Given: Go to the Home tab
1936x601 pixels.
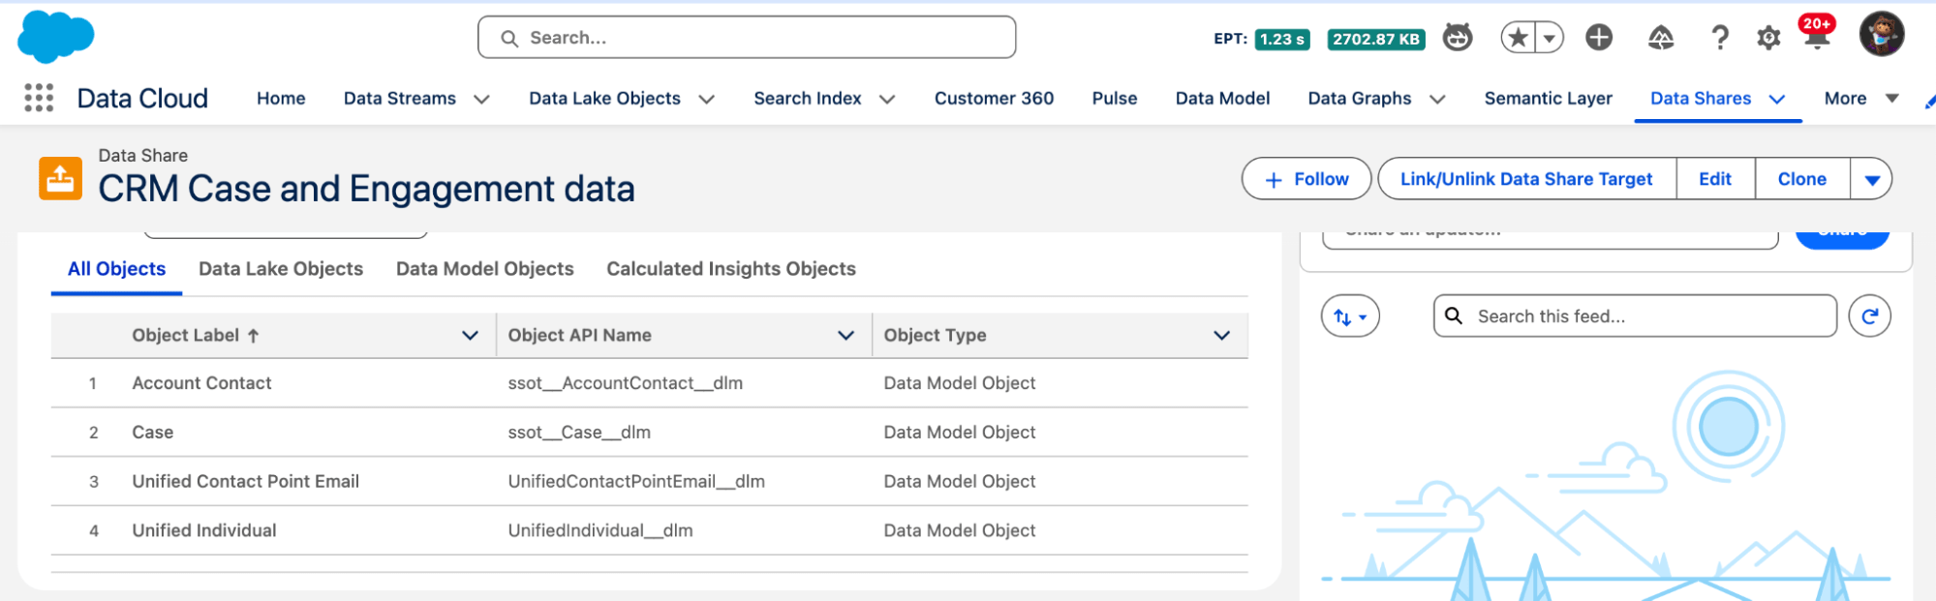Looking at the screenshot, I should click(x=281, y=98).
